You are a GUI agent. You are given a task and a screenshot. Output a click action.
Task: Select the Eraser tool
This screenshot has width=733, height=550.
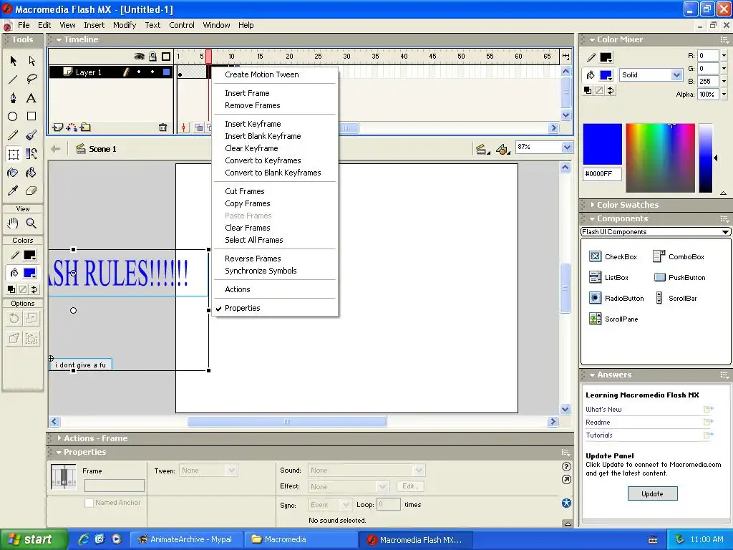[x=31, y=190]
